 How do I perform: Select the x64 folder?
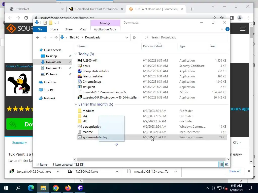coord(85,116)
